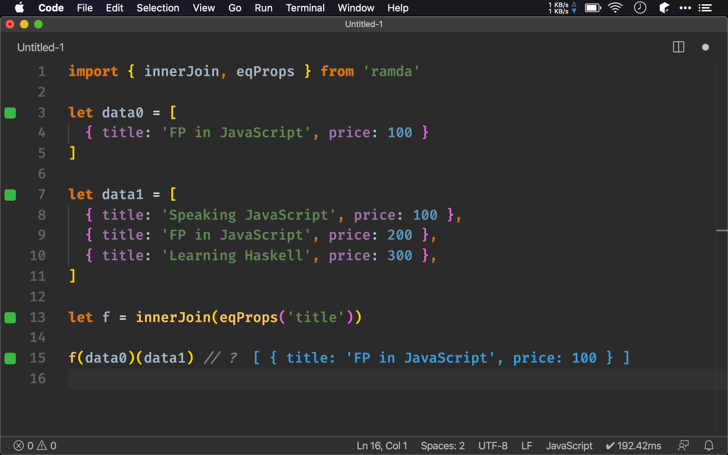Select language mode JavaScript
Viewport: 728px width, 455px height.
(x=569, y=446)
